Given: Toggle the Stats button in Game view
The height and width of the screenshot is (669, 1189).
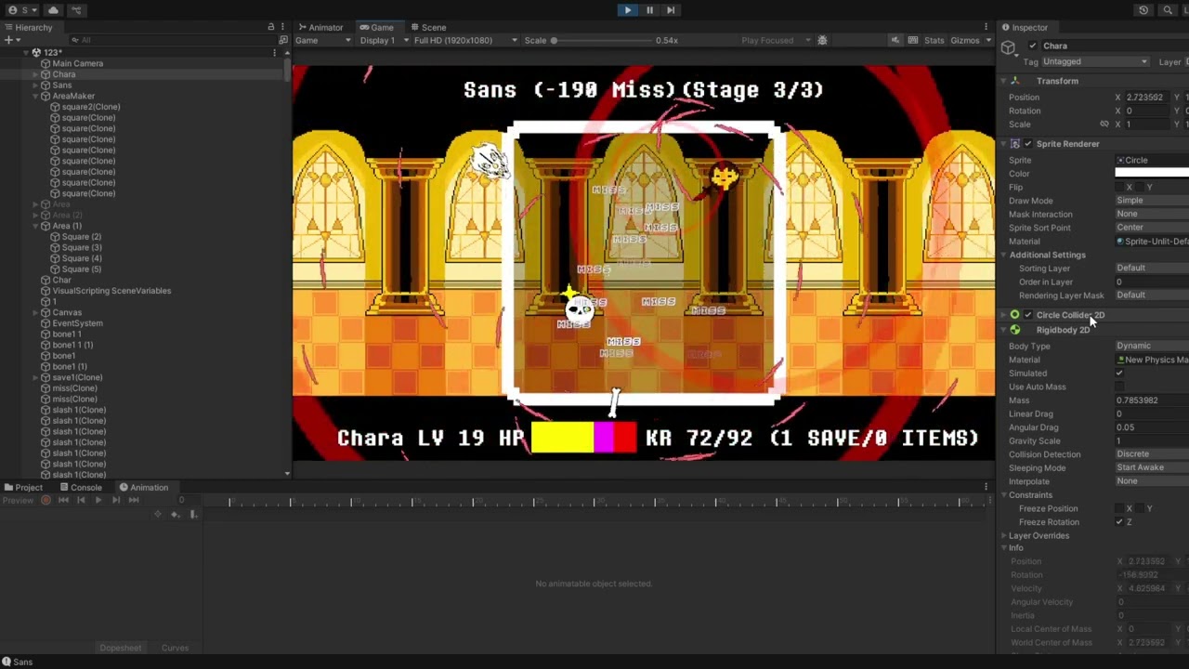Looking at the screenshot, I should 934,40.
